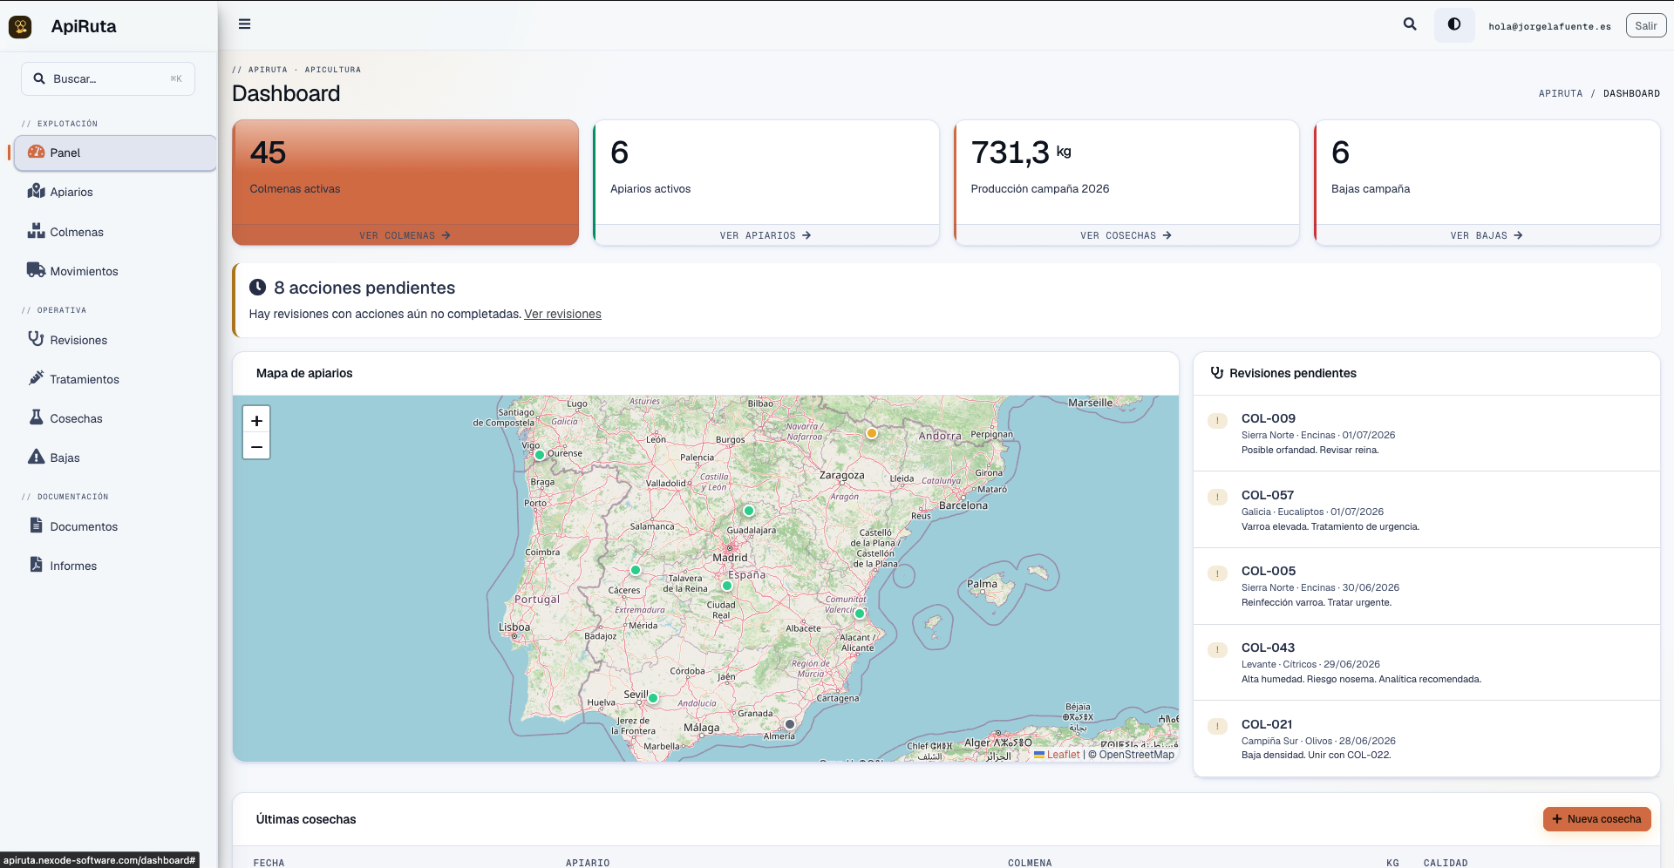Click APIRUTA in the right breadcrumb

tap(1560, 93)
